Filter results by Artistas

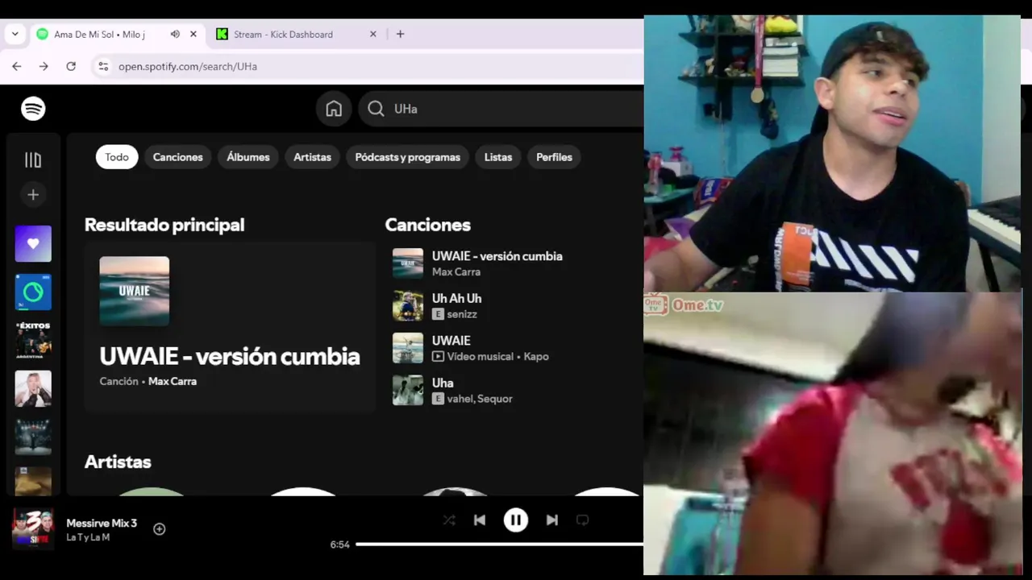coord(312,157)
